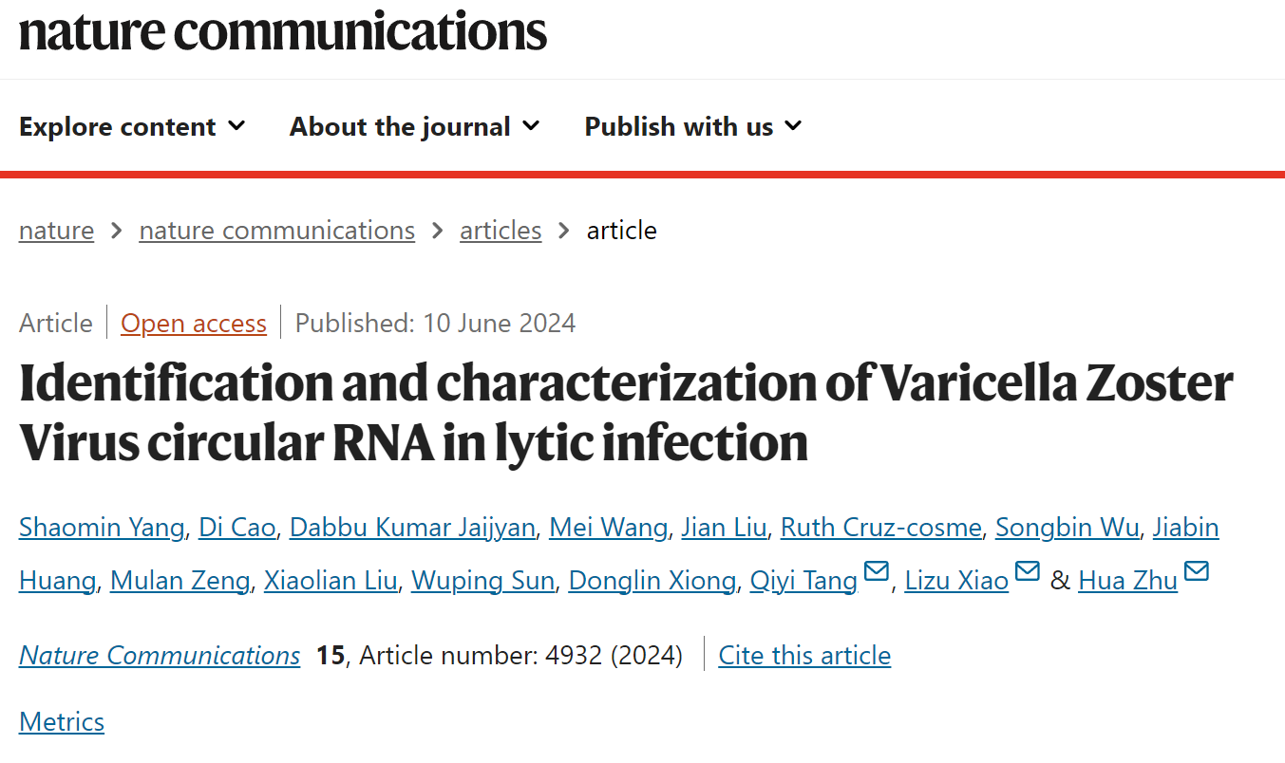Select author Dabbu Kumar Jaijyan
Image resolution: width=1285 pixels, height=763 pixels.
pyautogui.click(x=412, y=528)
